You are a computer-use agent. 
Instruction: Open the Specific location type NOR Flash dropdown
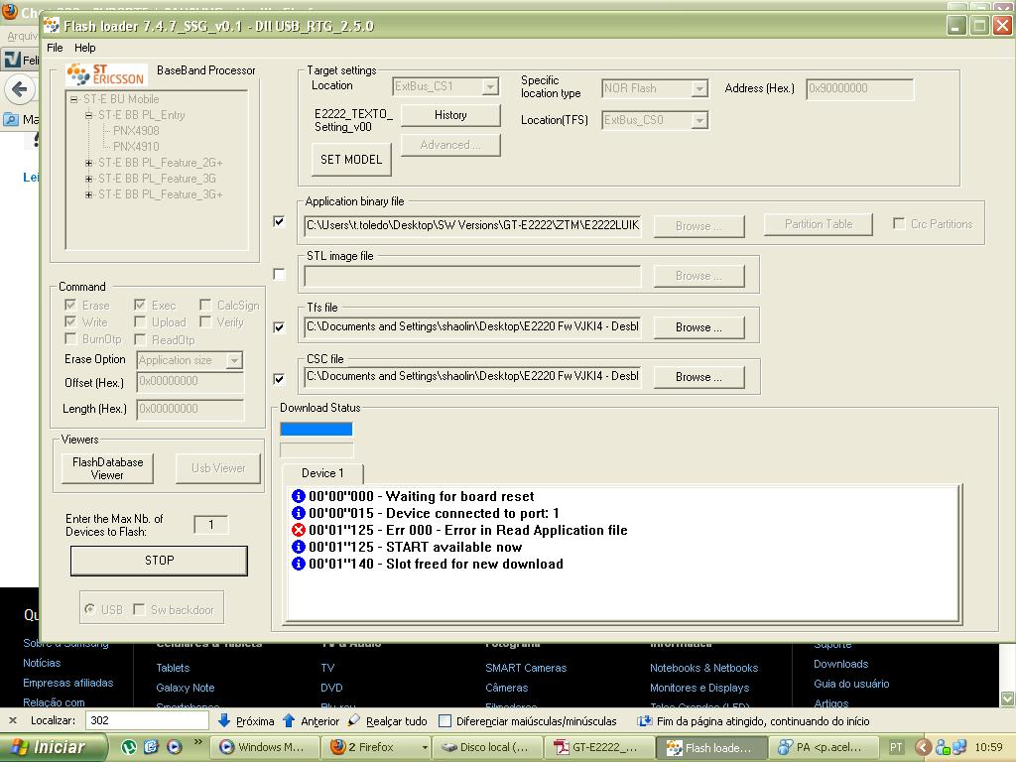[699, 88]
